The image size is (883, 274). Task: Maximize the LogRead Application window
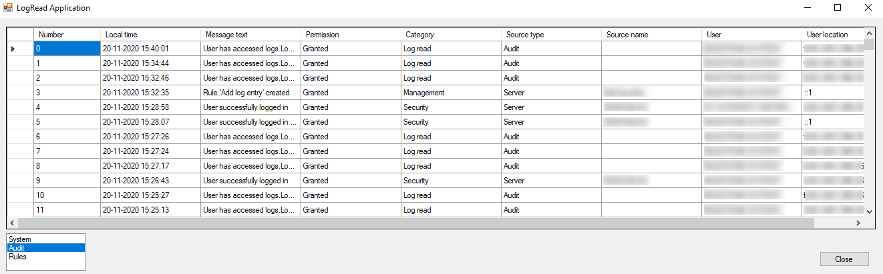click(838, 8)
